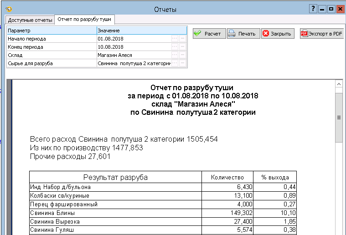This screenshot has height=235, width=346.
Task: Clear Сырье для разруба with minus button
Action: pos(183,63)
